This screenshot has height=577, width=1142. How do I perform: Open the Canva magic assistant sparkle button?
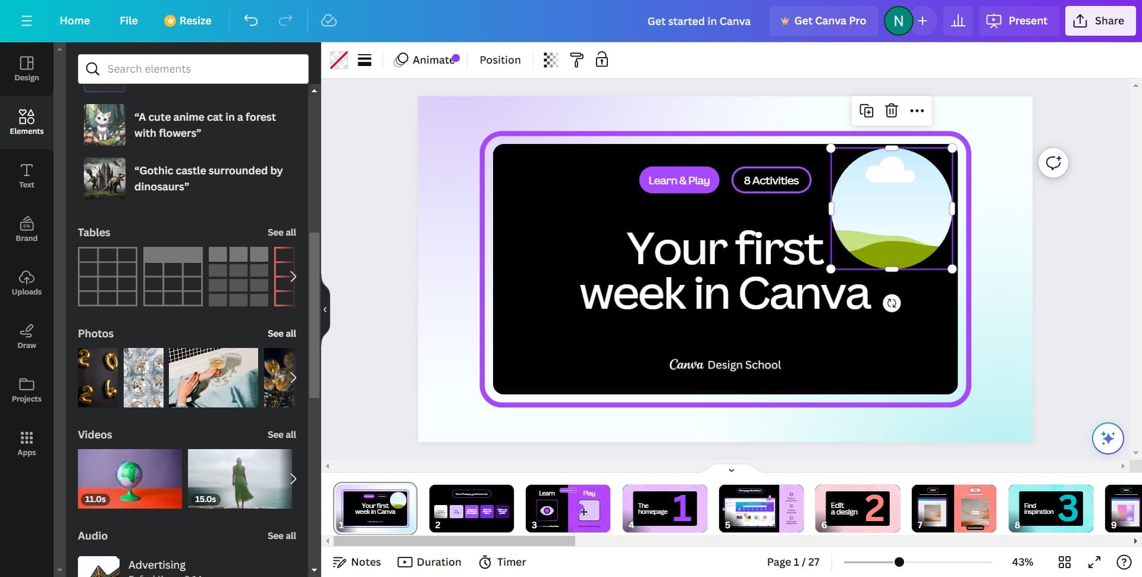(1108, 438)
